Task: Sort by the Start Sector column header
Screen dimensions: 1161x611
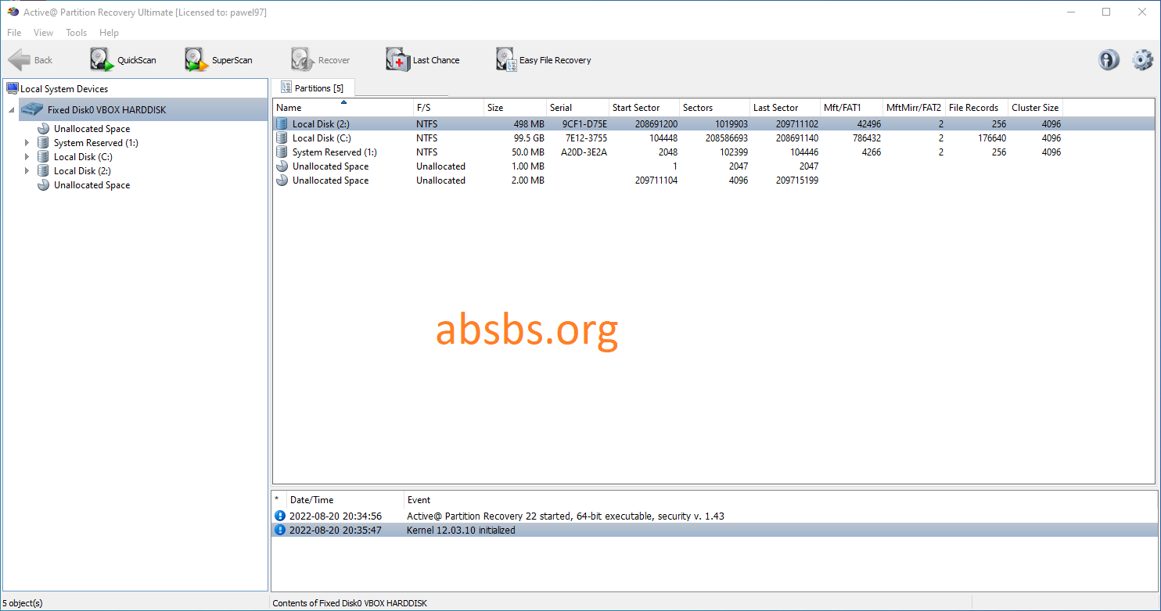Action: pos(644,108)
